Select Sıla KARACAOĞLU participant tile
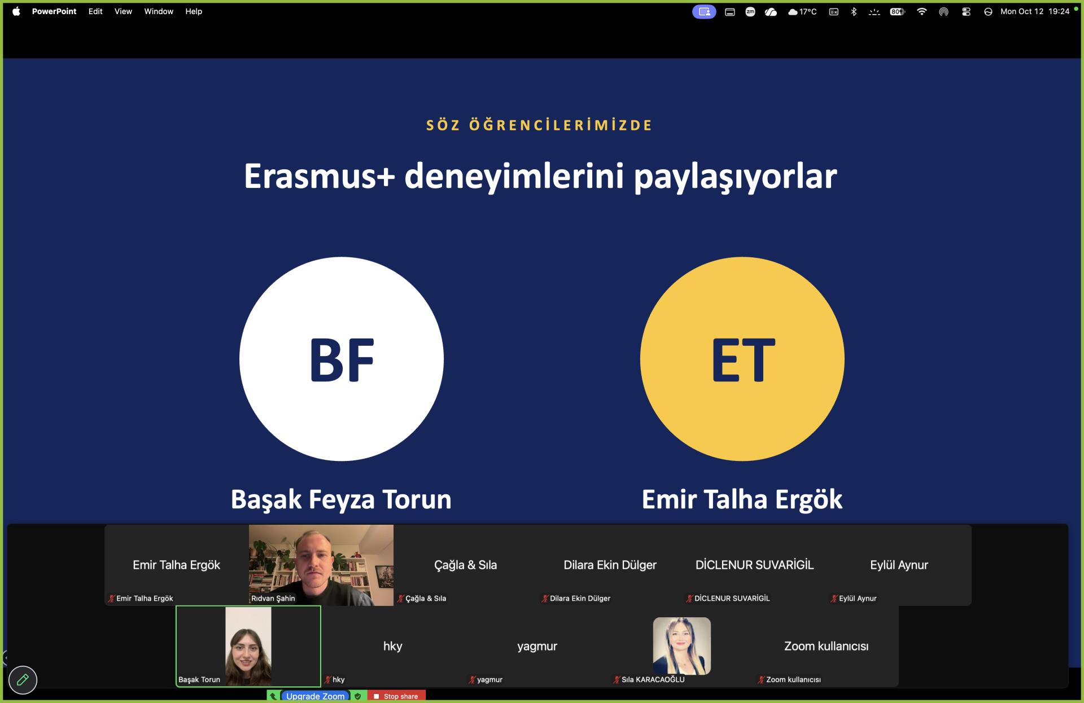 click(682, 647)
